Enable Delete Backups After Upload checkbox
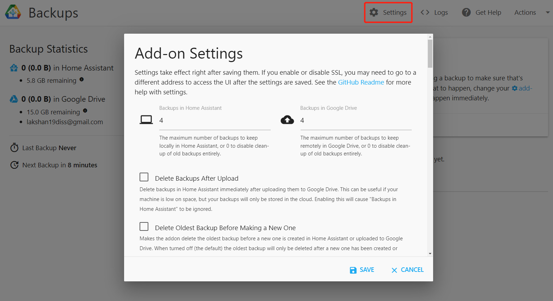Screen dimensions: 553x301 (144, 177)
